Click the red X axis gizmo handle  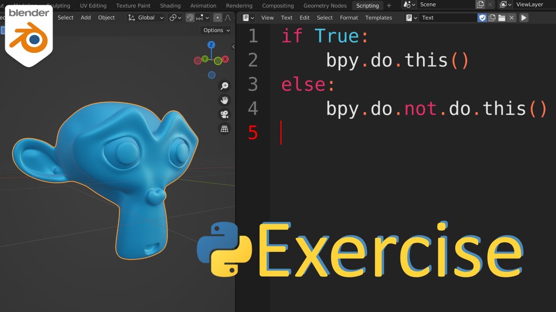(x=225, y=59)
